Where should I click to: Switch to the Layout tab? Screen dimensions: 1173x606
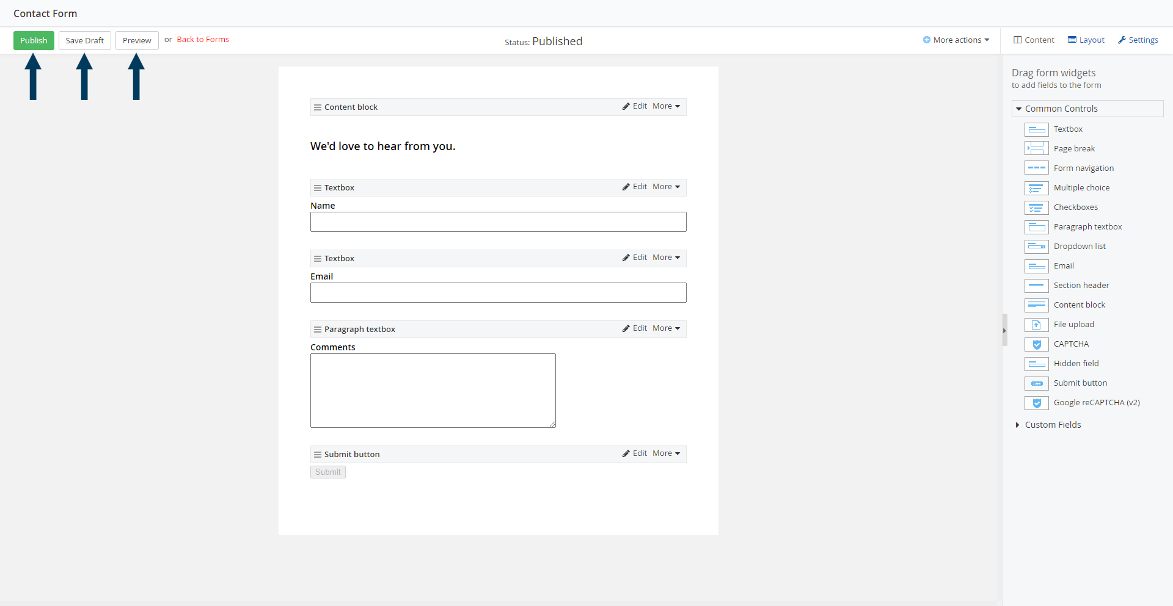(1086, 40)
